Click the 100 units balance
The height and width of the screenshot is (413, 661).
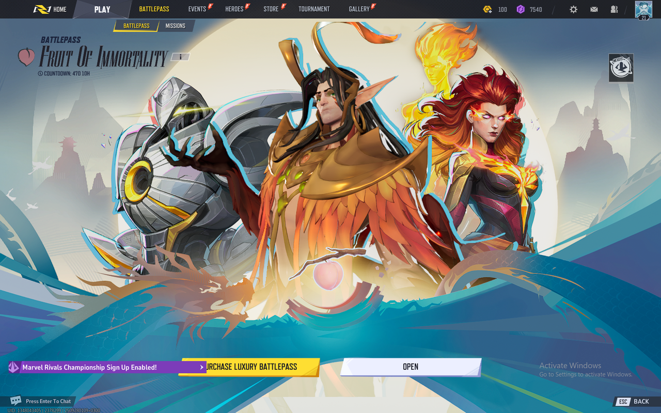(x=502, y=9)
